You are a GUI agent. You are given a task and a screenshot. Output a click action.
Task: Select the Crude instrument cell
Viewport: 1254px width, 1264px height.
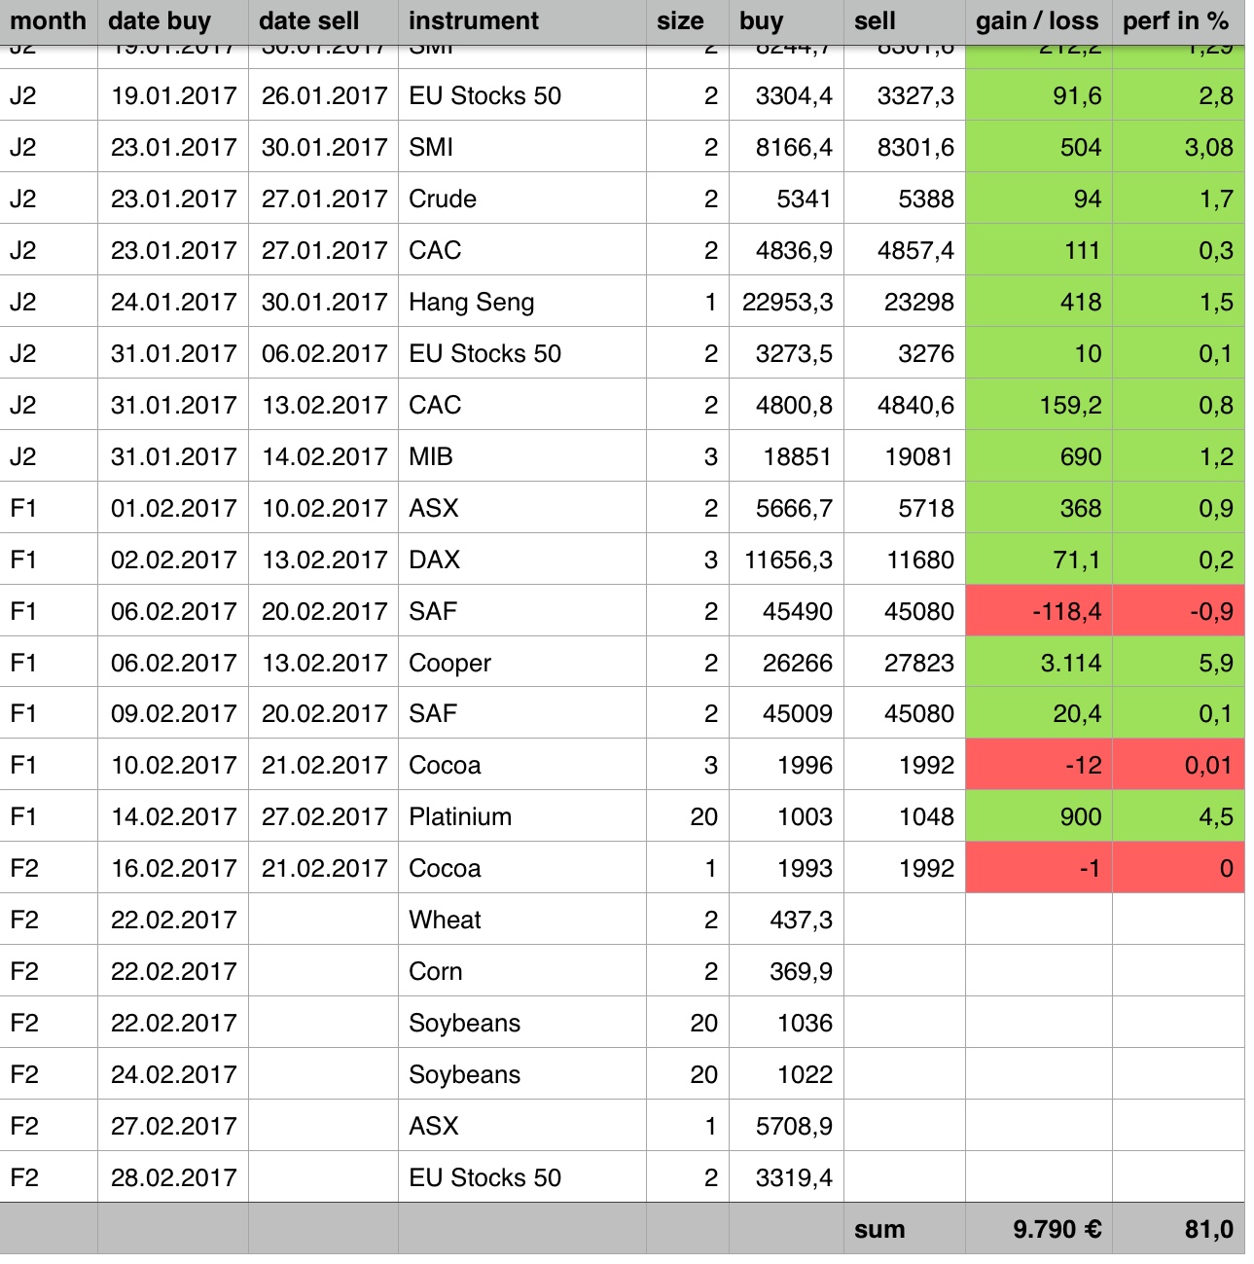(x=443, y=199)
